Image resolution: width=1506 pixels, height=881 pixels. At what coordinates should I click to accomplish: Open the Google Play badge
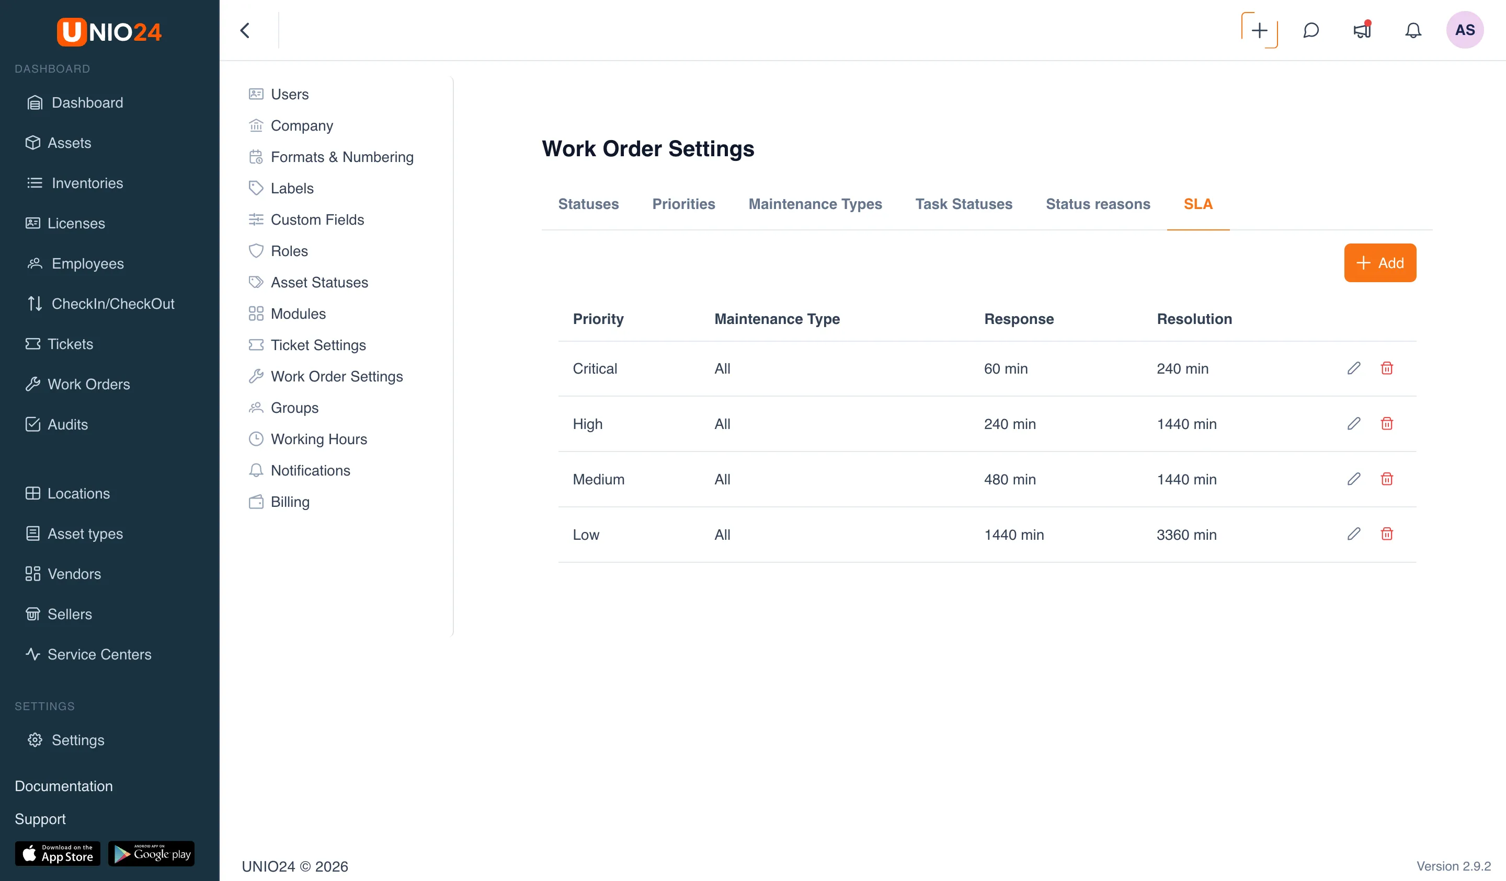coord(151,853)
